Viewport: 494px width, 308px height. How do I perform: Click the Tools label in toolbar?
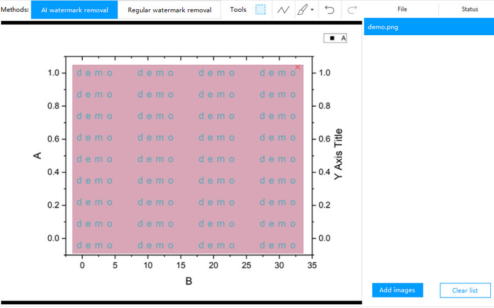tap(238, 10)
